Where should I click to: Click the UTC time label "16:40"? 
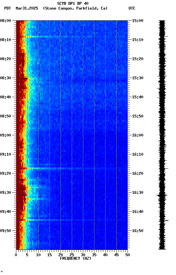pyautogui.click(x=138, y=212)
